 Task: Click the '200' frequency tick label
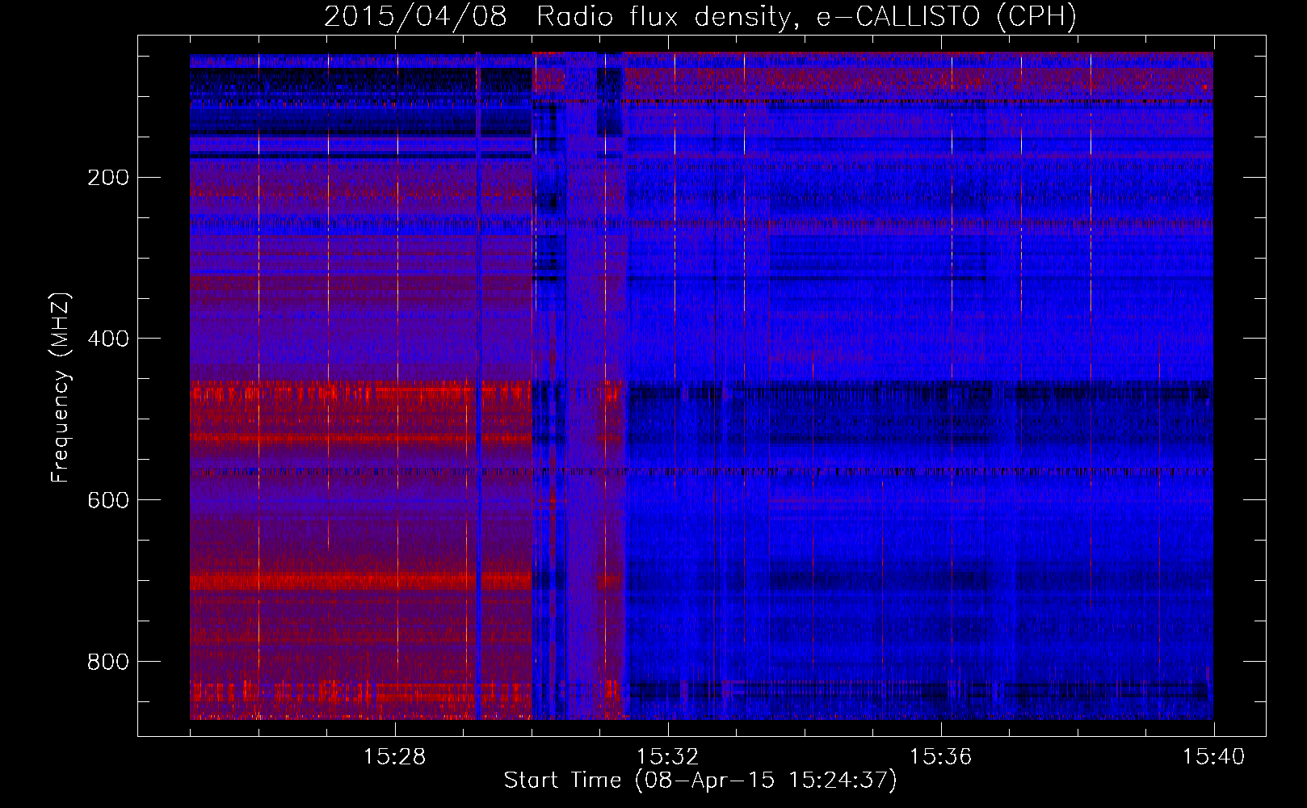tap(108, 177)
